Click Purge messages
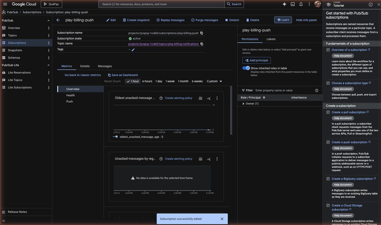 (x=205, y=20)
